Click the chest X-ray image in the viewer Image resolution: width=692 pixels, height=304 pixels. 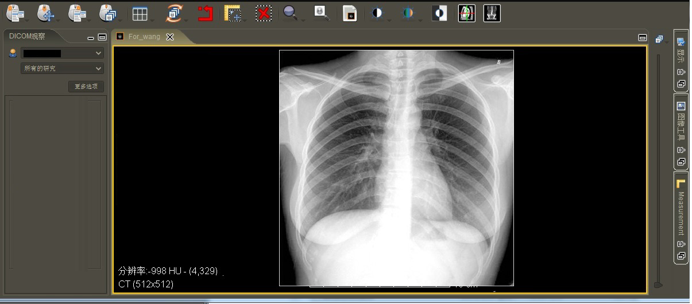pyautogui.click(x=396, y=167)
